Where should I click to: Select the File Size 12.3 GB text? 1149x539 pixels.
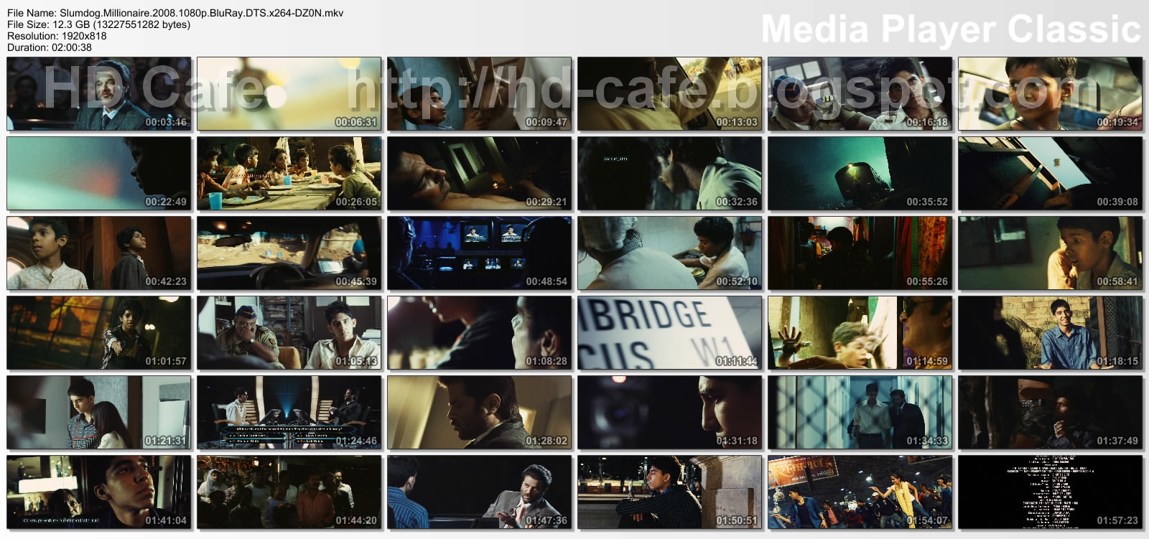click(98, 24)
